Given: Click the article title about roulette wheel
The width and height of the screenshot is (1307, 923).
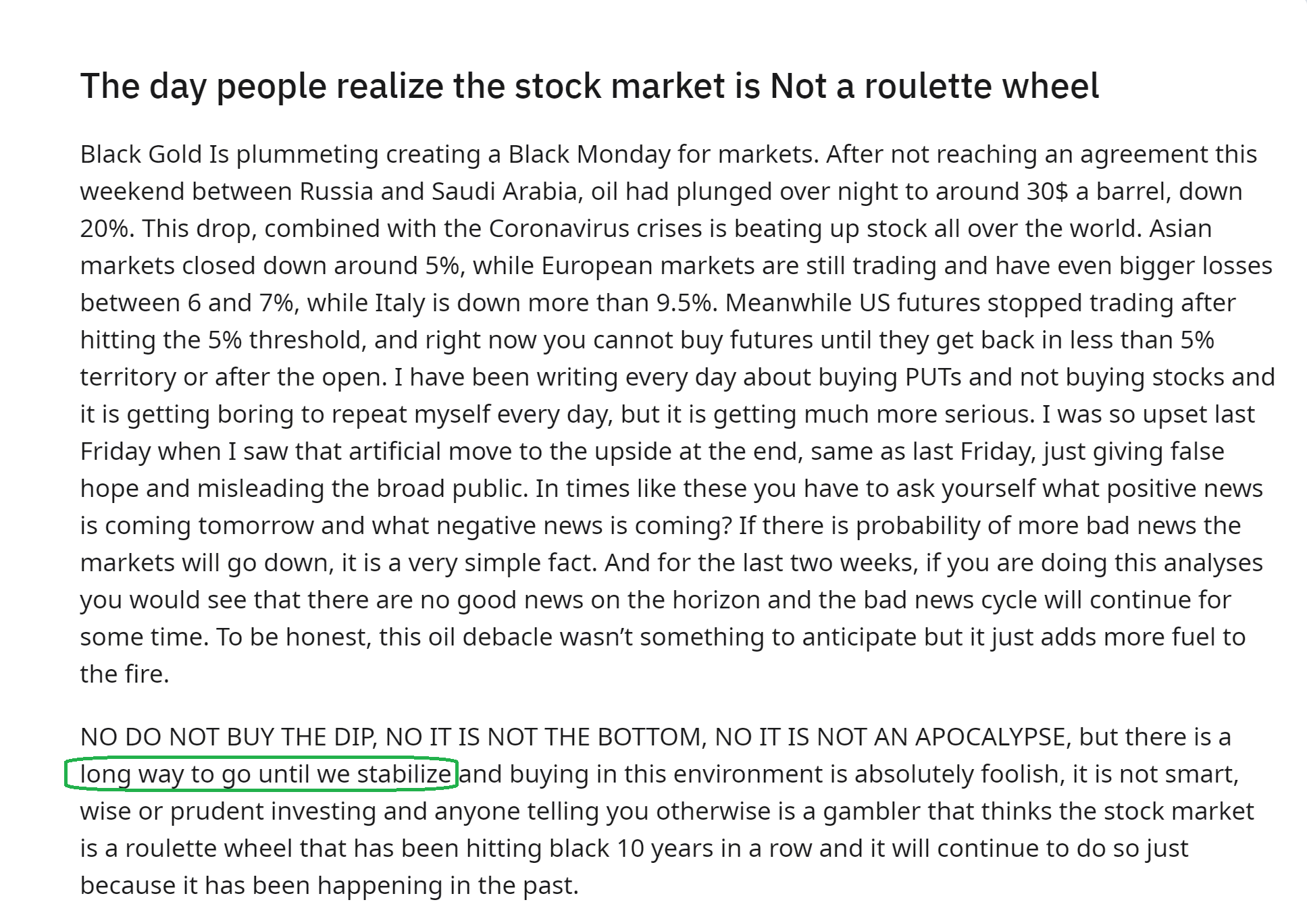Looking at the screenshot, I should pos(589,86).
